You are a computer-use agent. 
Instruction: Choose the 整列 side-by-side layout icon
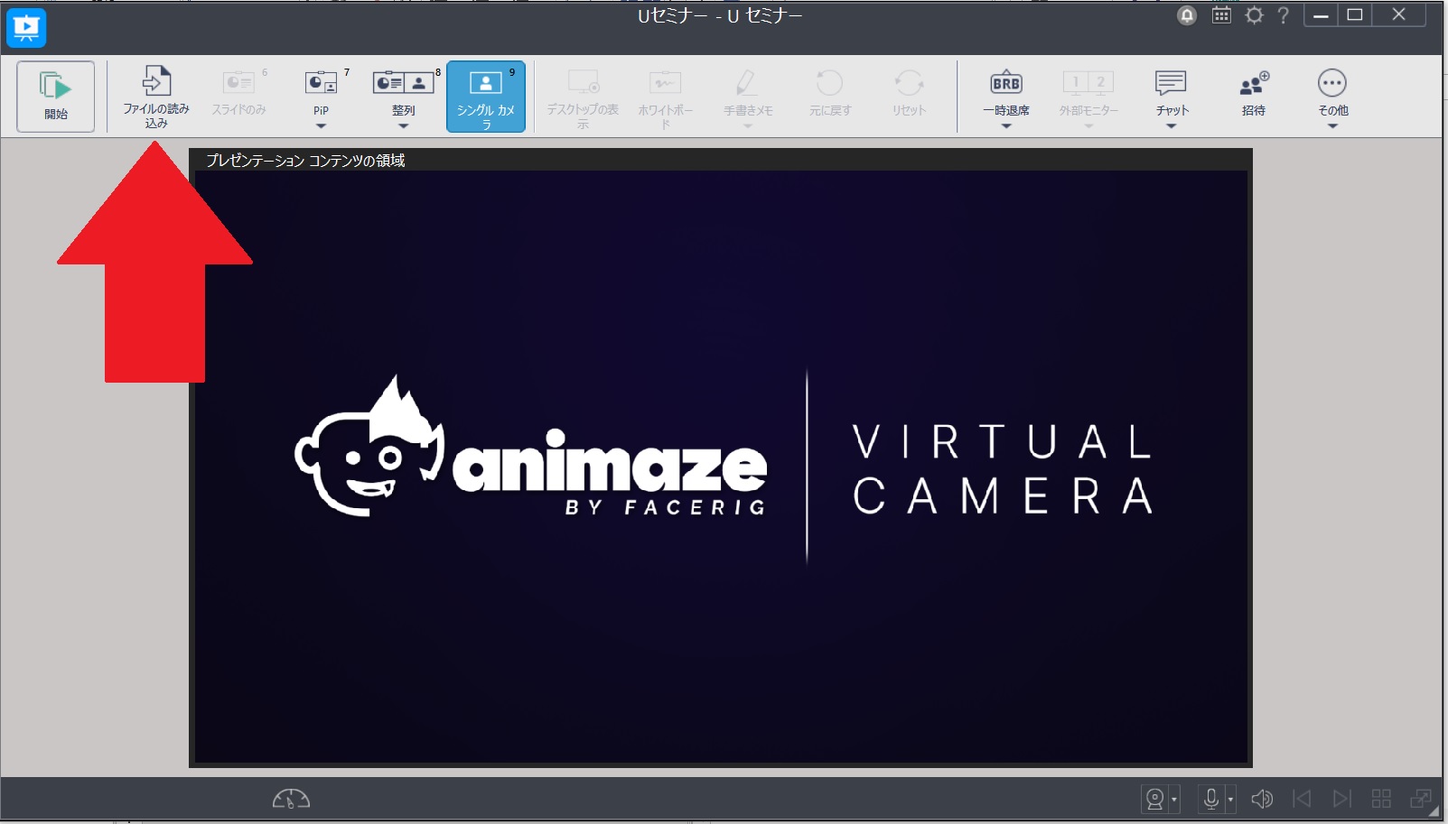click(403, 83)
